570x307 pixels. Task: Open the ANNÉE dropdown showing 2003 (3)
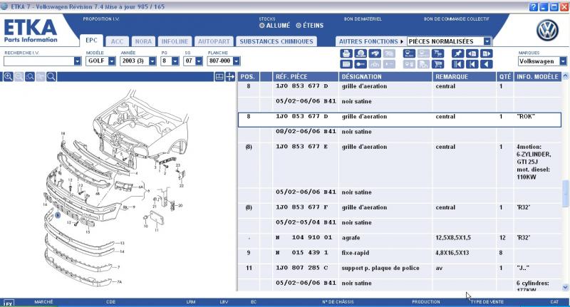tap(152, 61)
